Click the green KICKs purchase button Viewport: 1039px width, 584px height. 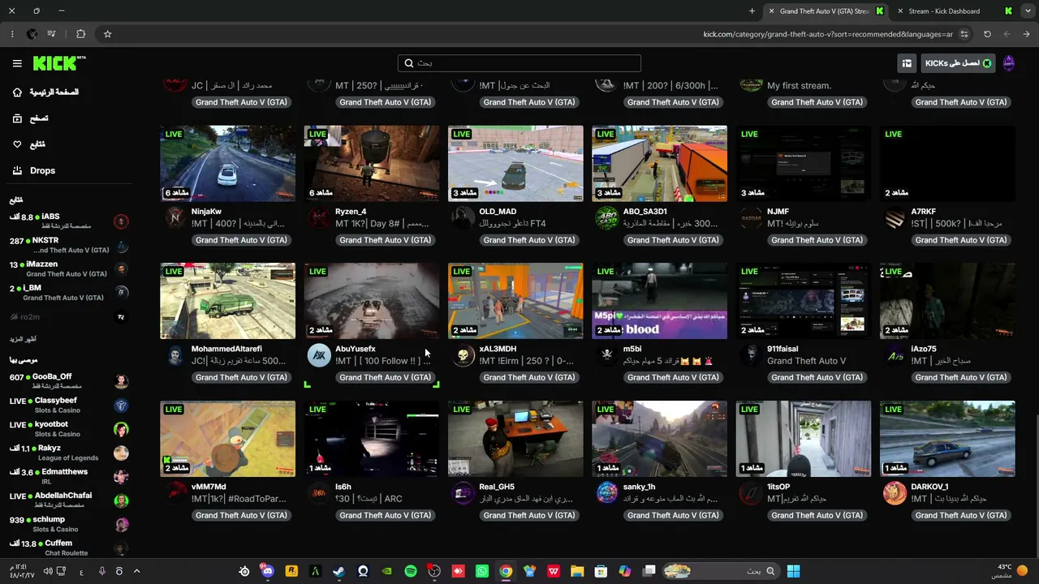tap(958, 63)
